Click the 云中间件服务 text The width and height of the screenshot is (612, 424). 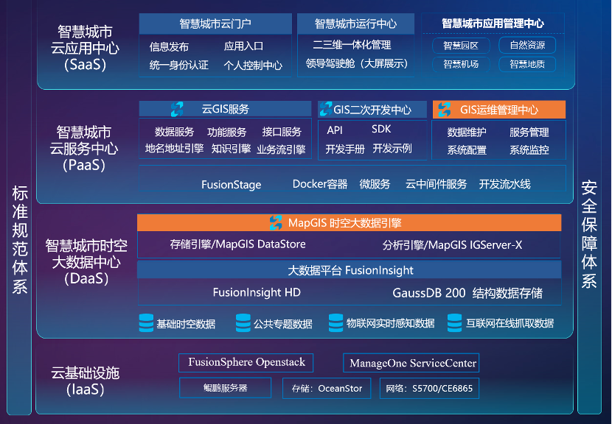point(436,184)
